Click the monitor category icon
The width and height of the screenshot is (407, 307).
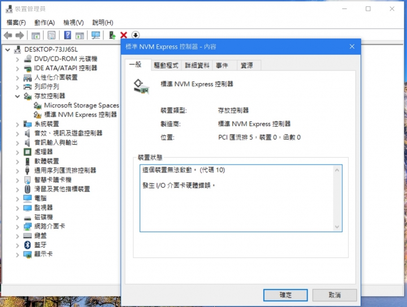tap(28, 208)
